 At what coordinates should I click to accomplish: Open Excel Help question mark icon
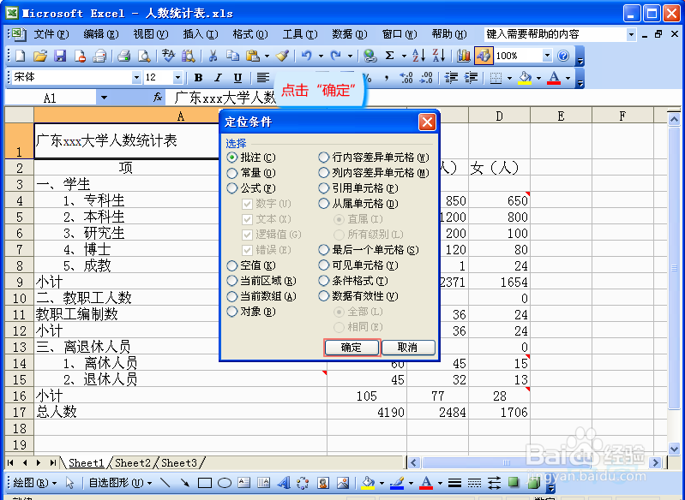tap(563, 56)
